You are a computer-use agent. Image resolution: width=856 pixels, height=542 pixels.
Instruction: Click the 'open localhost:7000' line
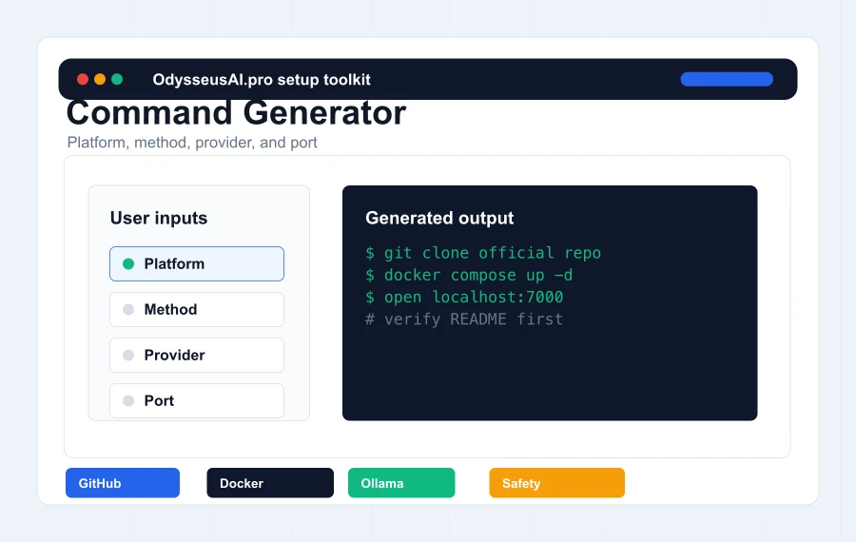click(464, 297)
